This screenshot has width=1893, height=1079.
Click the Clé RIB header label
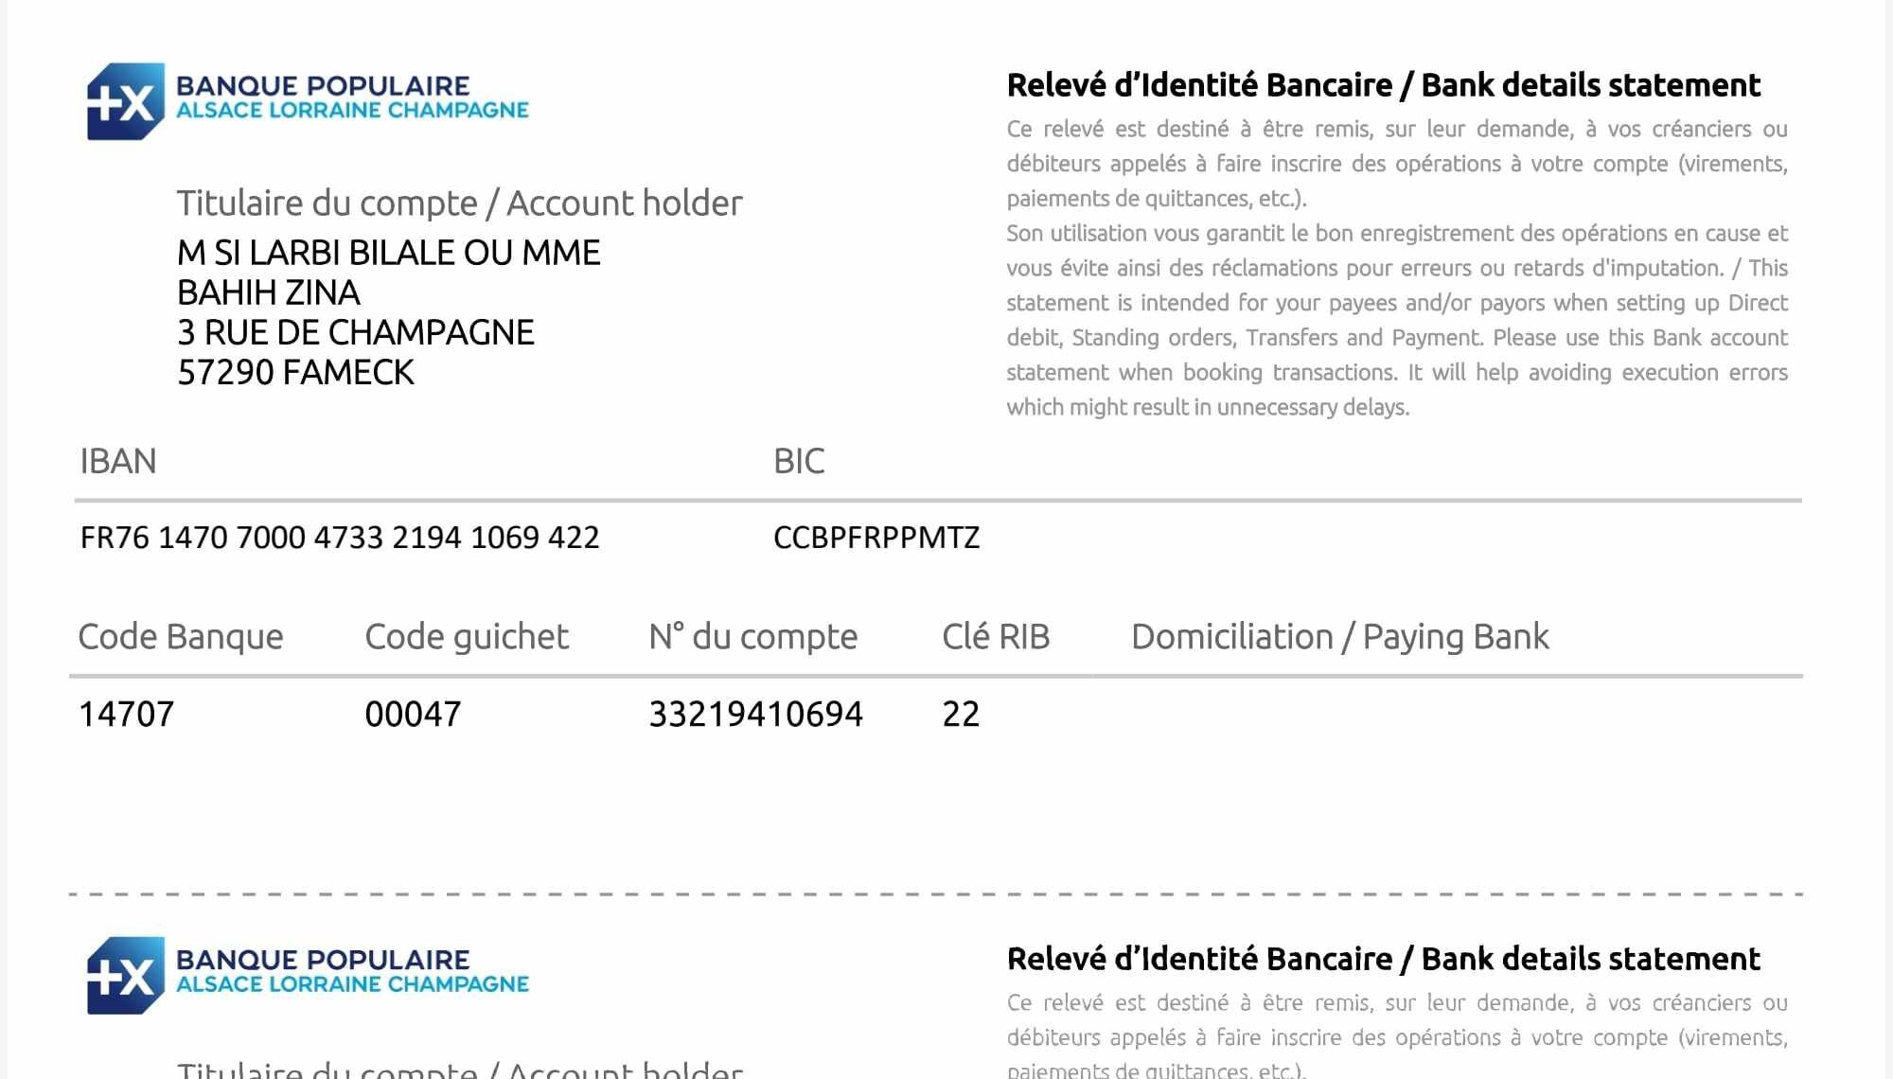(x=996, y=637)
